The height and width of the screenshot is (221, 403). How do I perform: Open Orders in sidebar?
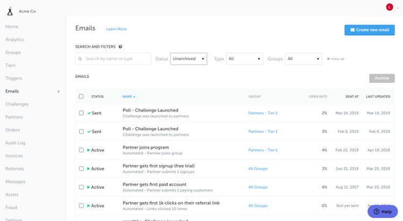pyautogui.click(x=12, y=130)
